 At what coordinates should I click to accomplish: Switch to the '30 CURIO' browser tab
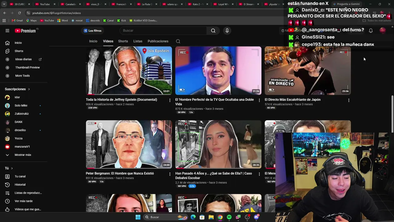[x=20, y=4]
